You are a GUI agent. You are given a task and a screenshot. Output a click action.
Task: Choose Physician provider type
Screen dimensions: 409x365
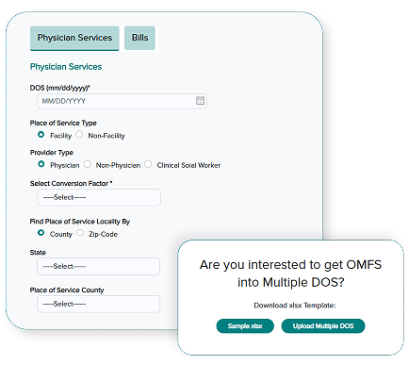click(41, 164)
